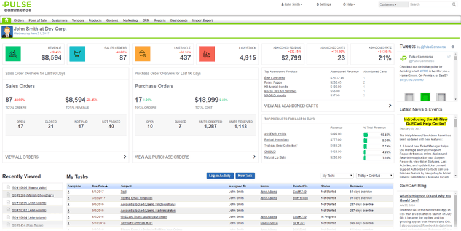Click the orange Units Sold basket icon

tap(143, 54)
